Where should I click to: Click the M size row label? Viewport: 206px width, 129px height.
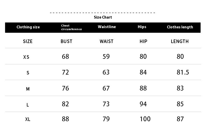click(28, 89)
